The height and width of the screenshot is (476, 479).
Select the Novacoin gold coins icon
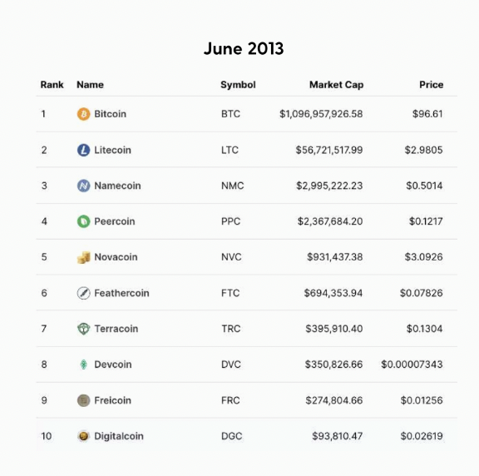pyautogui.click(x=83, y=257)
